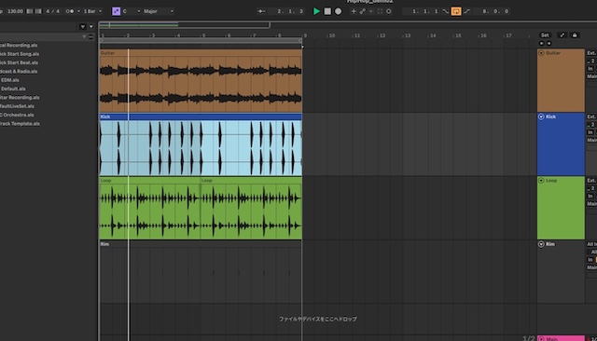Click the arrangement overview bar

point(185,25)
